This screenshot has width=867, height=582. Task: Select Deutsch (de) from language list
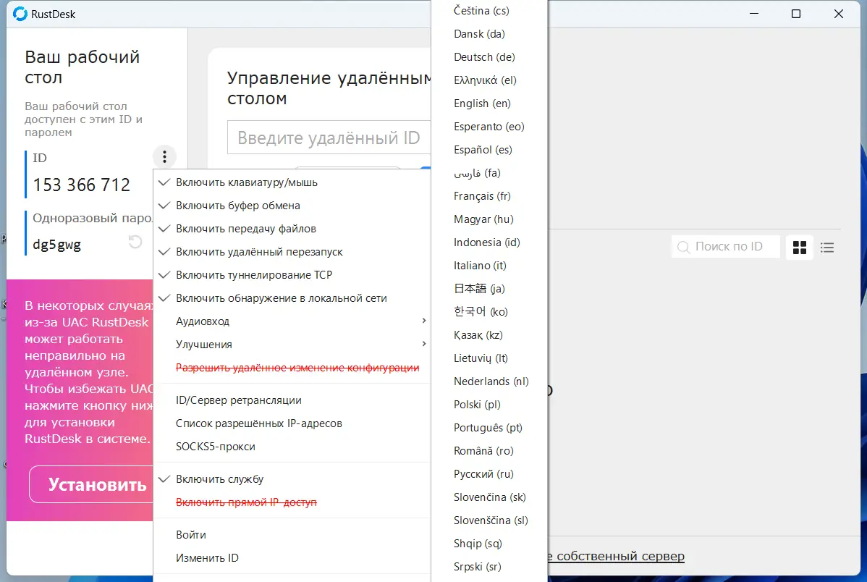(x=483, y=56)
